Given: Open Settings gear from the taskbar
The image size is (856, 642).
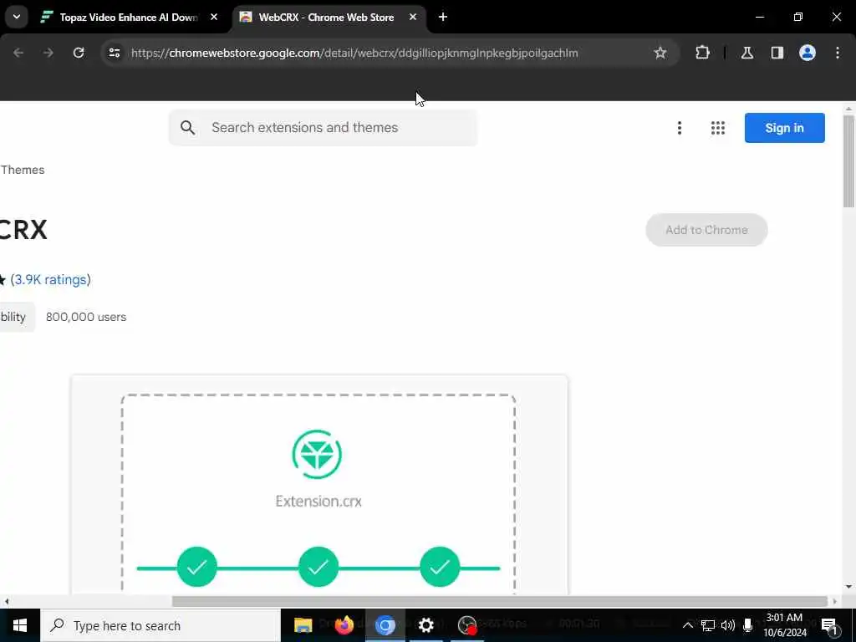Looking at the screenshot, I should coord(425,625).
